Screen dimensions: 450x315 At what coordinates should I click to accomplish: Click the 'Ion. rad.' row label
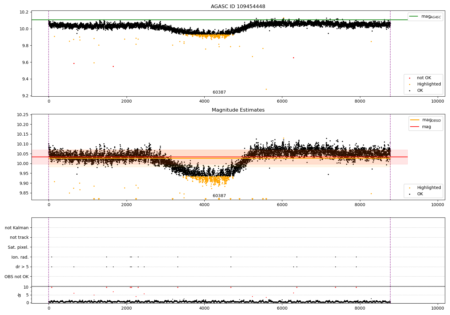pyautogui.click(x=20, y=257)
